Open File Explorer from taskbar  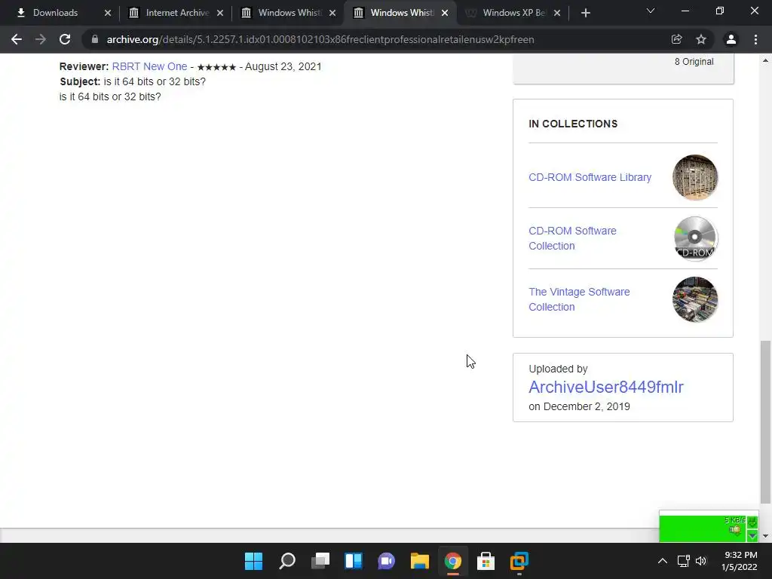419,561
